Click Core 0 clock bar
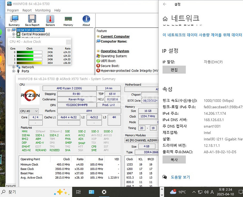Image resolution: width=243 pixels, height=197 pixels. click(29, 52)
